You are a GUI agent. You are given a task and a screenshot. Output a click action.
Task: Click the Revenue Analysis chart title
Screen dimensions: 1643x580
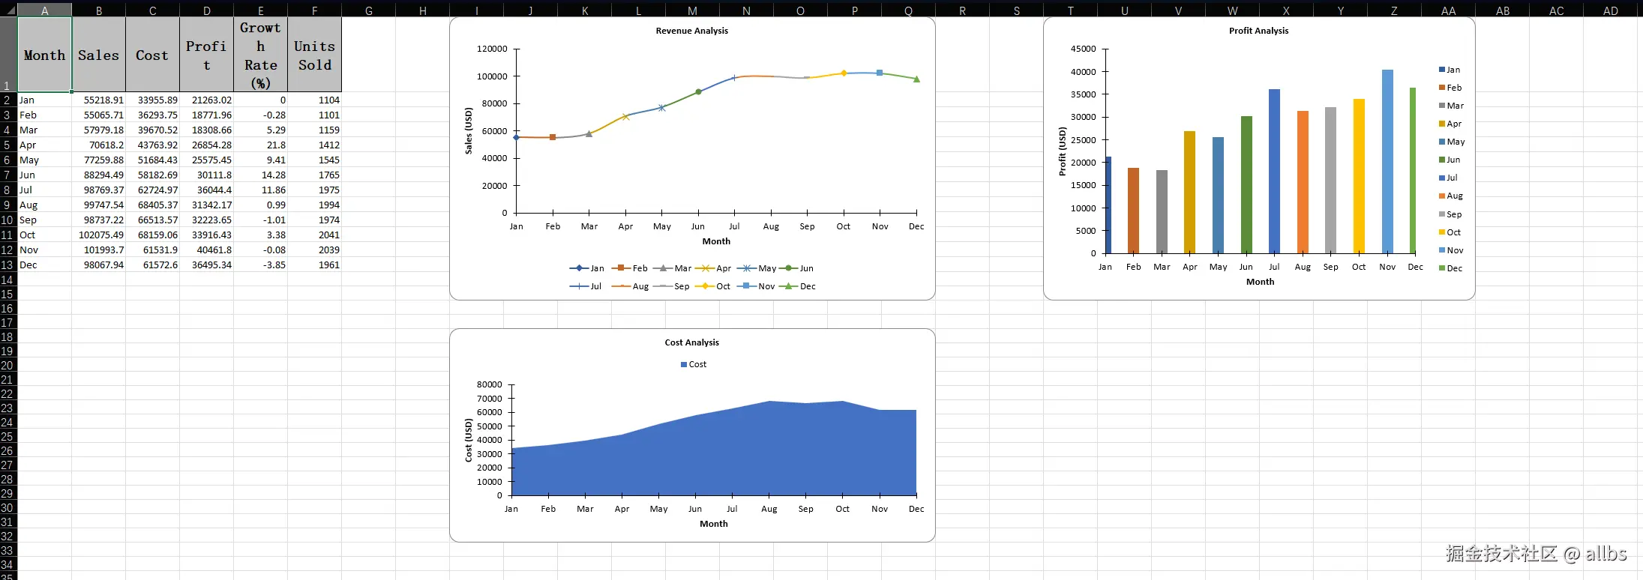691,31
